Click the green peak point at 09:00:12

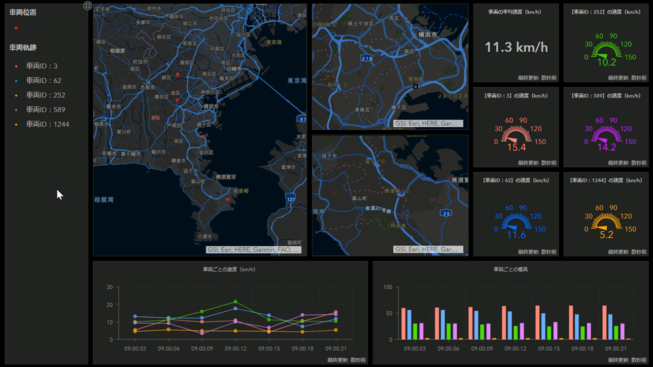[x=236, y=301]
